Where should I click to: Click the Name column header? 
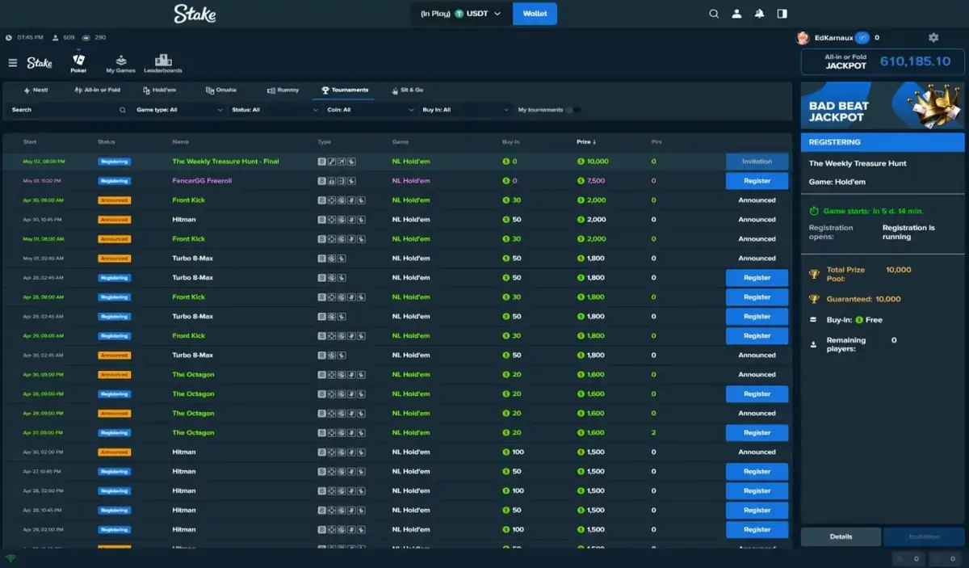pos(180,142)
